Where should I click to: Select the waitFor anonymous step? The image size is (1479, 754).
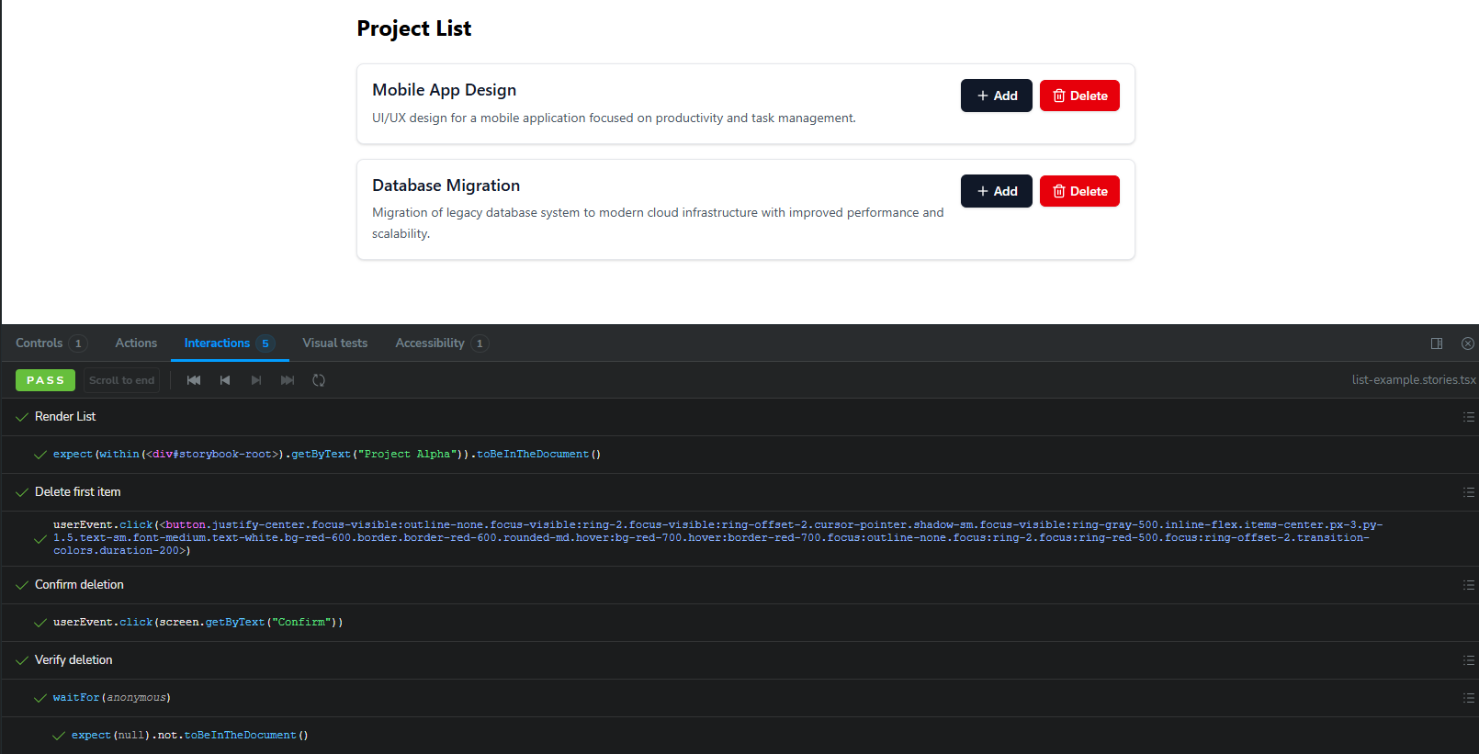[739, 698]
